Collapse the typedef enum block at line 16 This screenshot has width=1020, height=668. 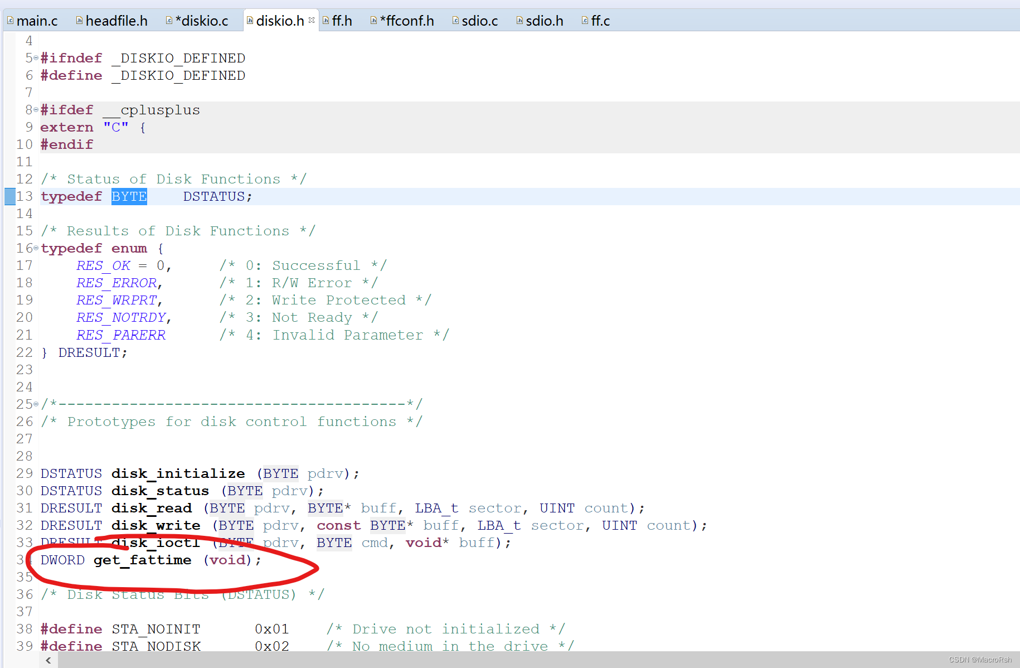click(36, 248)
